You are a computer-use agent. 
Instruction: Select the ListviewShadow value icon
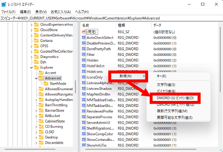[x=84, y=89]
